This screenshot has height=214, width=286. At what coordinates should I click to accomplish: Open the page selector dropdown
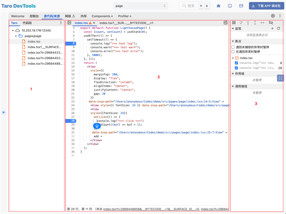click(x=140, y=6)
